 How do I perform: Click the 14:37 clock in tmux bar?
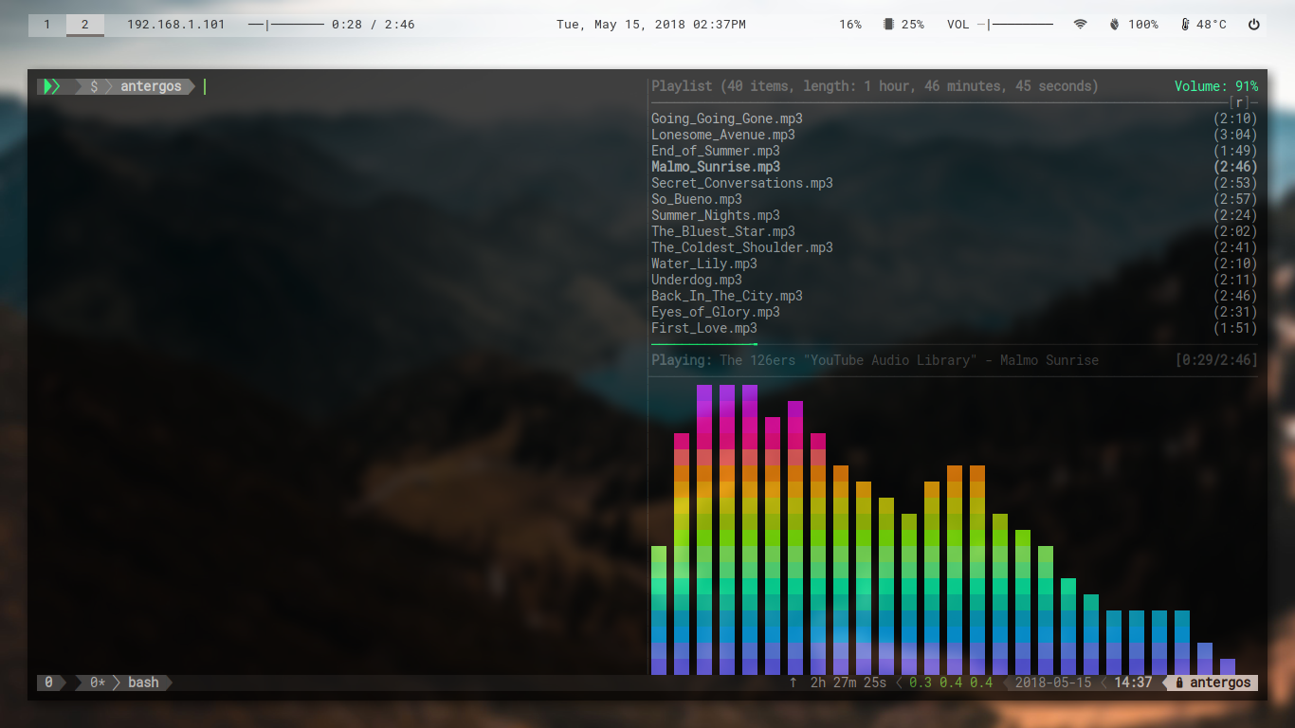tap(1133, 682)
